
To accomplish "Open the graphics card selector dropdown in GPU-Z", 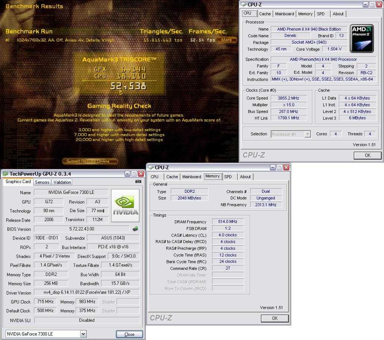I will pyautogui.click(x=83, y=334).
